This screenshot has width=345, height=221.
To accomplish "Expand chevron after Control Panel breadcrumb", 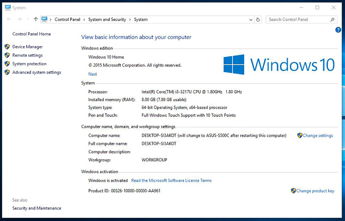I will click(84, 20).
